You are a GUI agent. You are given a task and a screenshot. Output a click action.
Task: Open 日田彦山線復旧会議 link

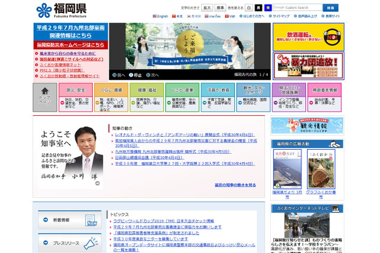[x=149, y=158]
